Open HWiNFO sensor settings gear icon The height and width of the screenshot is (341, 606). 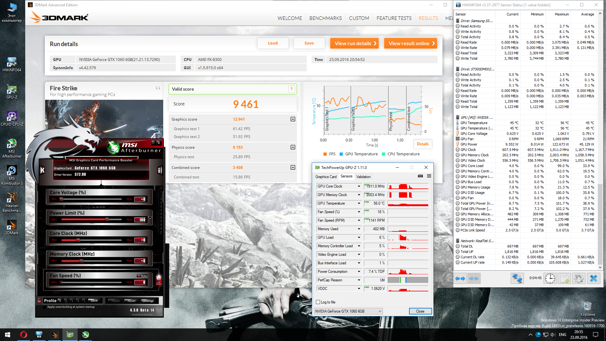point(579,278)
